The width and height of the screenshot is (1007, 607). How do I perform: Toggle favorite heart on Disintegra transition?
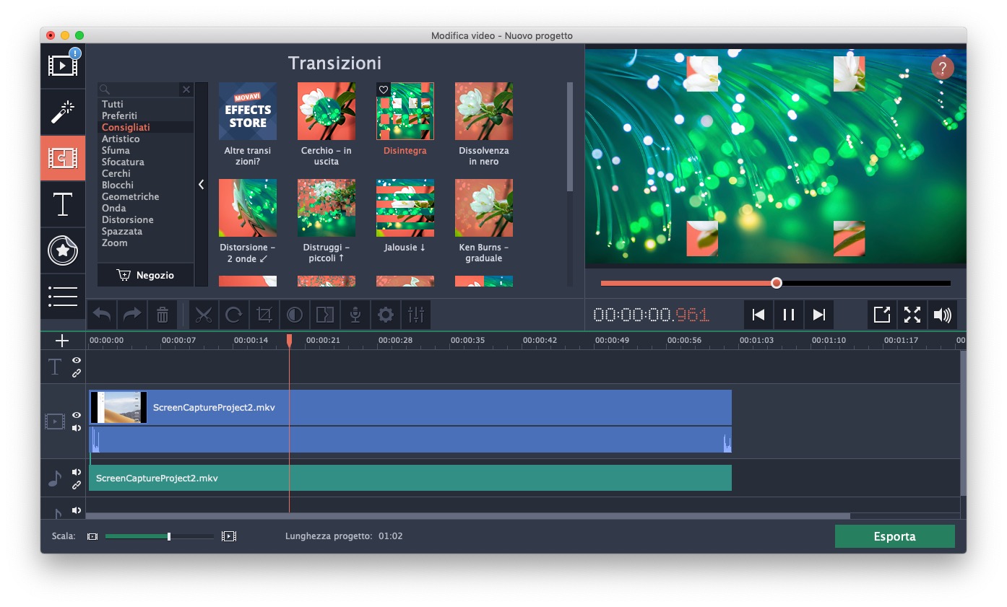pos(384,89)
